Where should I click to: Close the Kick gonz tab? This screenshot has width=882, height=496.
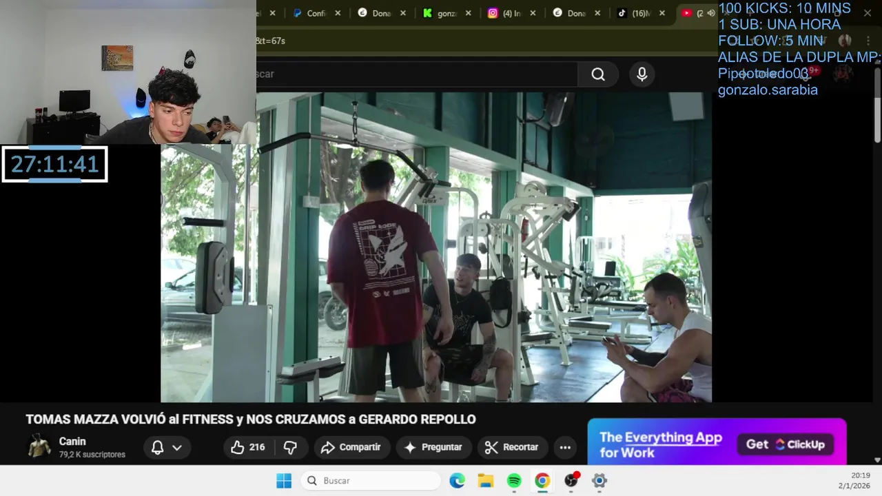469,13
